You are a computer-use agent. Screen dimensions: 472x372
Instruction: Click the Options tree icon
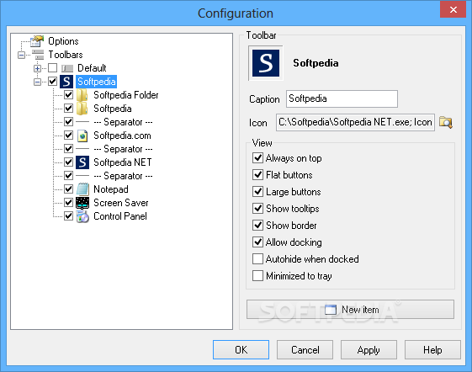[x=37, y=41]
